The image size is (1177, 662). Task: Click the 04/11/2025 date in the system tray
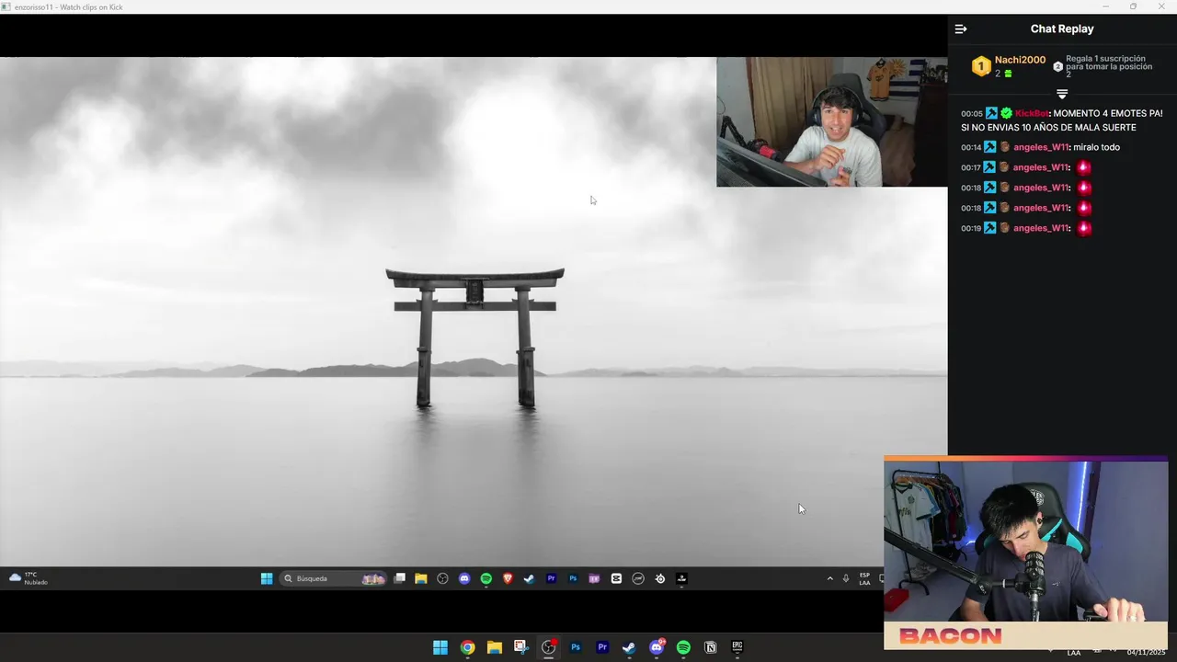pyautogui.click(x=1146, y=653)
